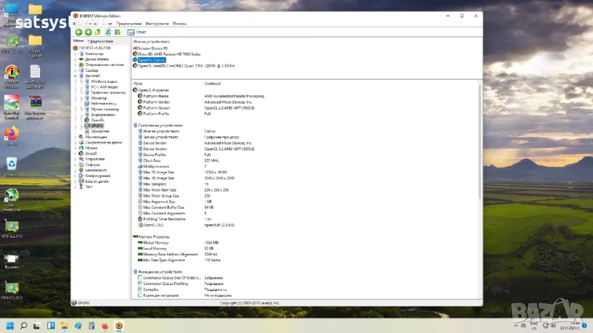Open the Отчет report toolbar button

(x=137, y=32)
